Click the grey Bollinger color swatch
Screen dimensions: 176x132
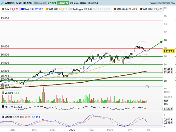(71, 9)
